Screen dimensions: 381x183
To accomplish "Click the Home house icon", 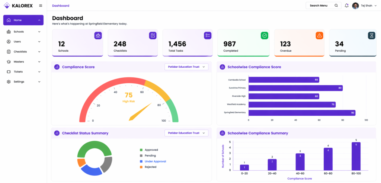I will pos(9,20).
